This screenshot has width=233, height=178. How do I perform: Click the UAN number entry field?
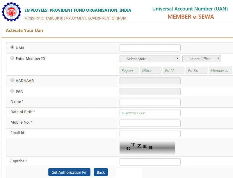pos(150,47)
